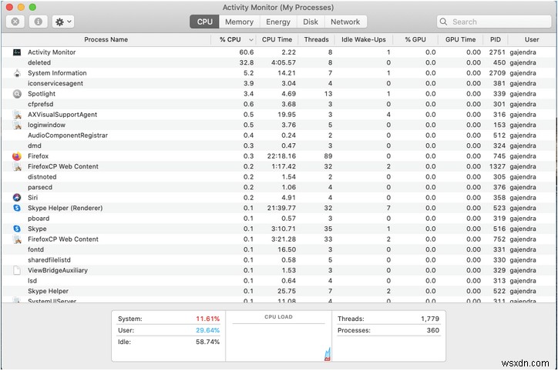Sort by GPU Time column

click(460, 40)
